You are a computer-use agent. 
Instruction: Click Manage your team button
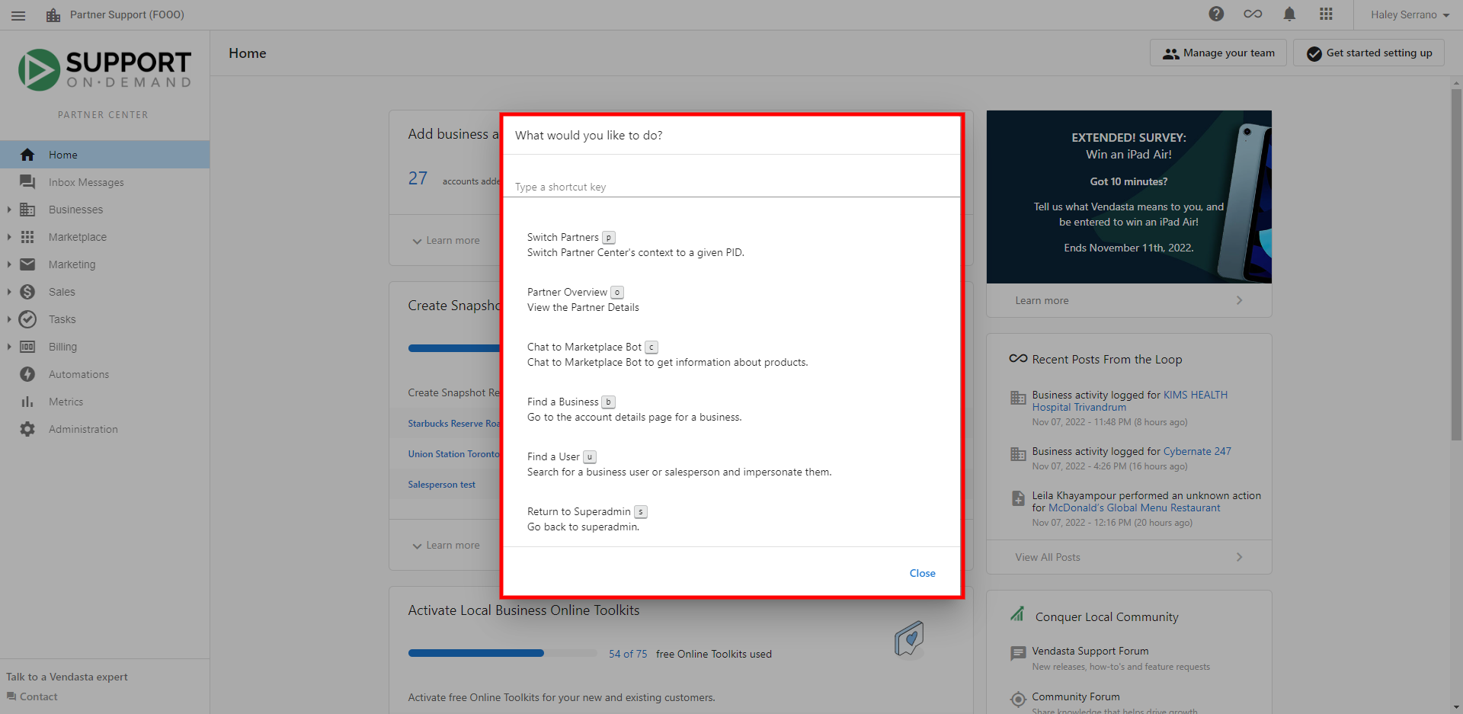(x=1218, y=53)
